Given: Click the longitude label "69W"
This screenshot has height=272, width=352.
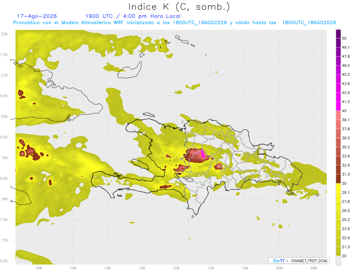Looking at the screenshot, I should tap(279, 268).
